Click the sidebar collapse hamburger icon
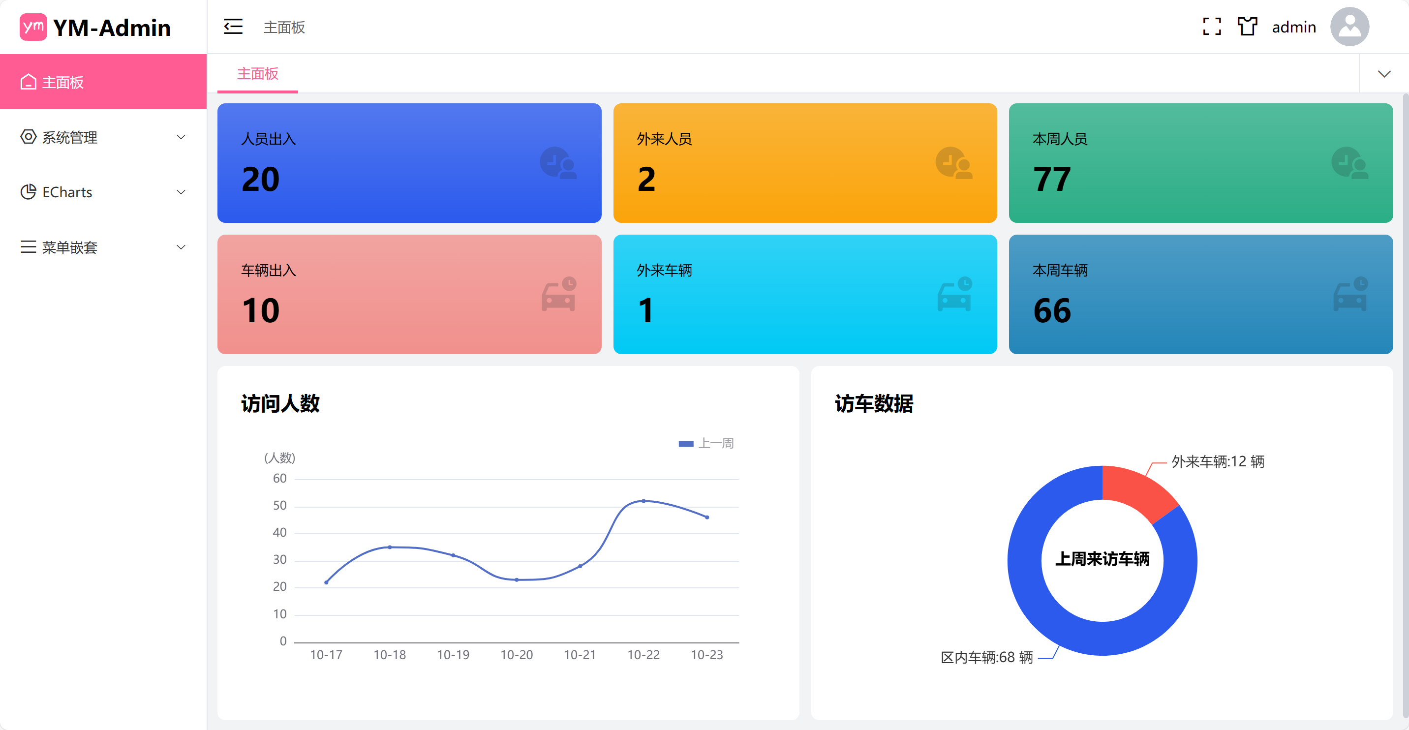This screenshot has height=730, width=1409. tap(233, 27)
